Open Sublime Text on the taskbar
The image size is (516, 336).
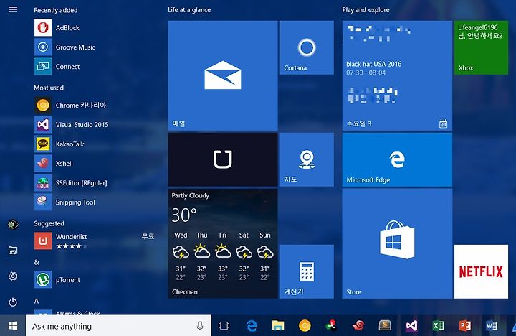tap(385, 326)
